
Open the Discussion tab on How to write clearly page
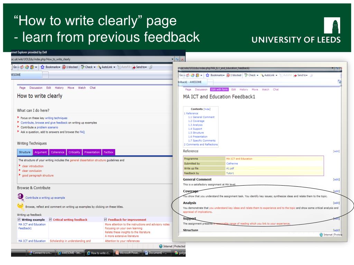click(x=36, y=88)
